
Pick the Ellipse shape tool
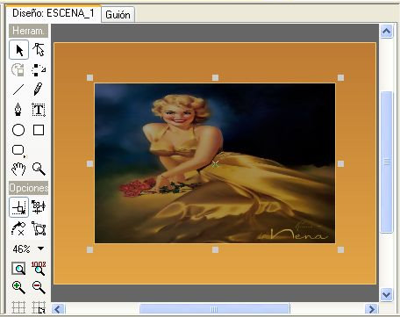(18, 130)
